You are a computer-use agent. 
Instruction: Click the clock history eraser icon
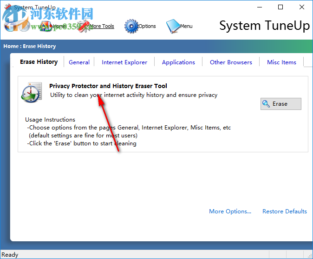pyautogui.click(x=32, y=92)
